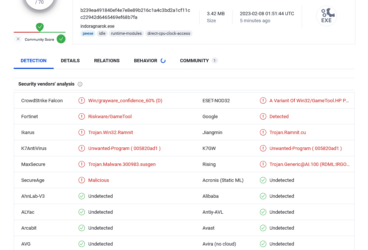Click the alert icon for K7GW detection
This screenshot has height=250, width=368.
(x=263, y=149)
